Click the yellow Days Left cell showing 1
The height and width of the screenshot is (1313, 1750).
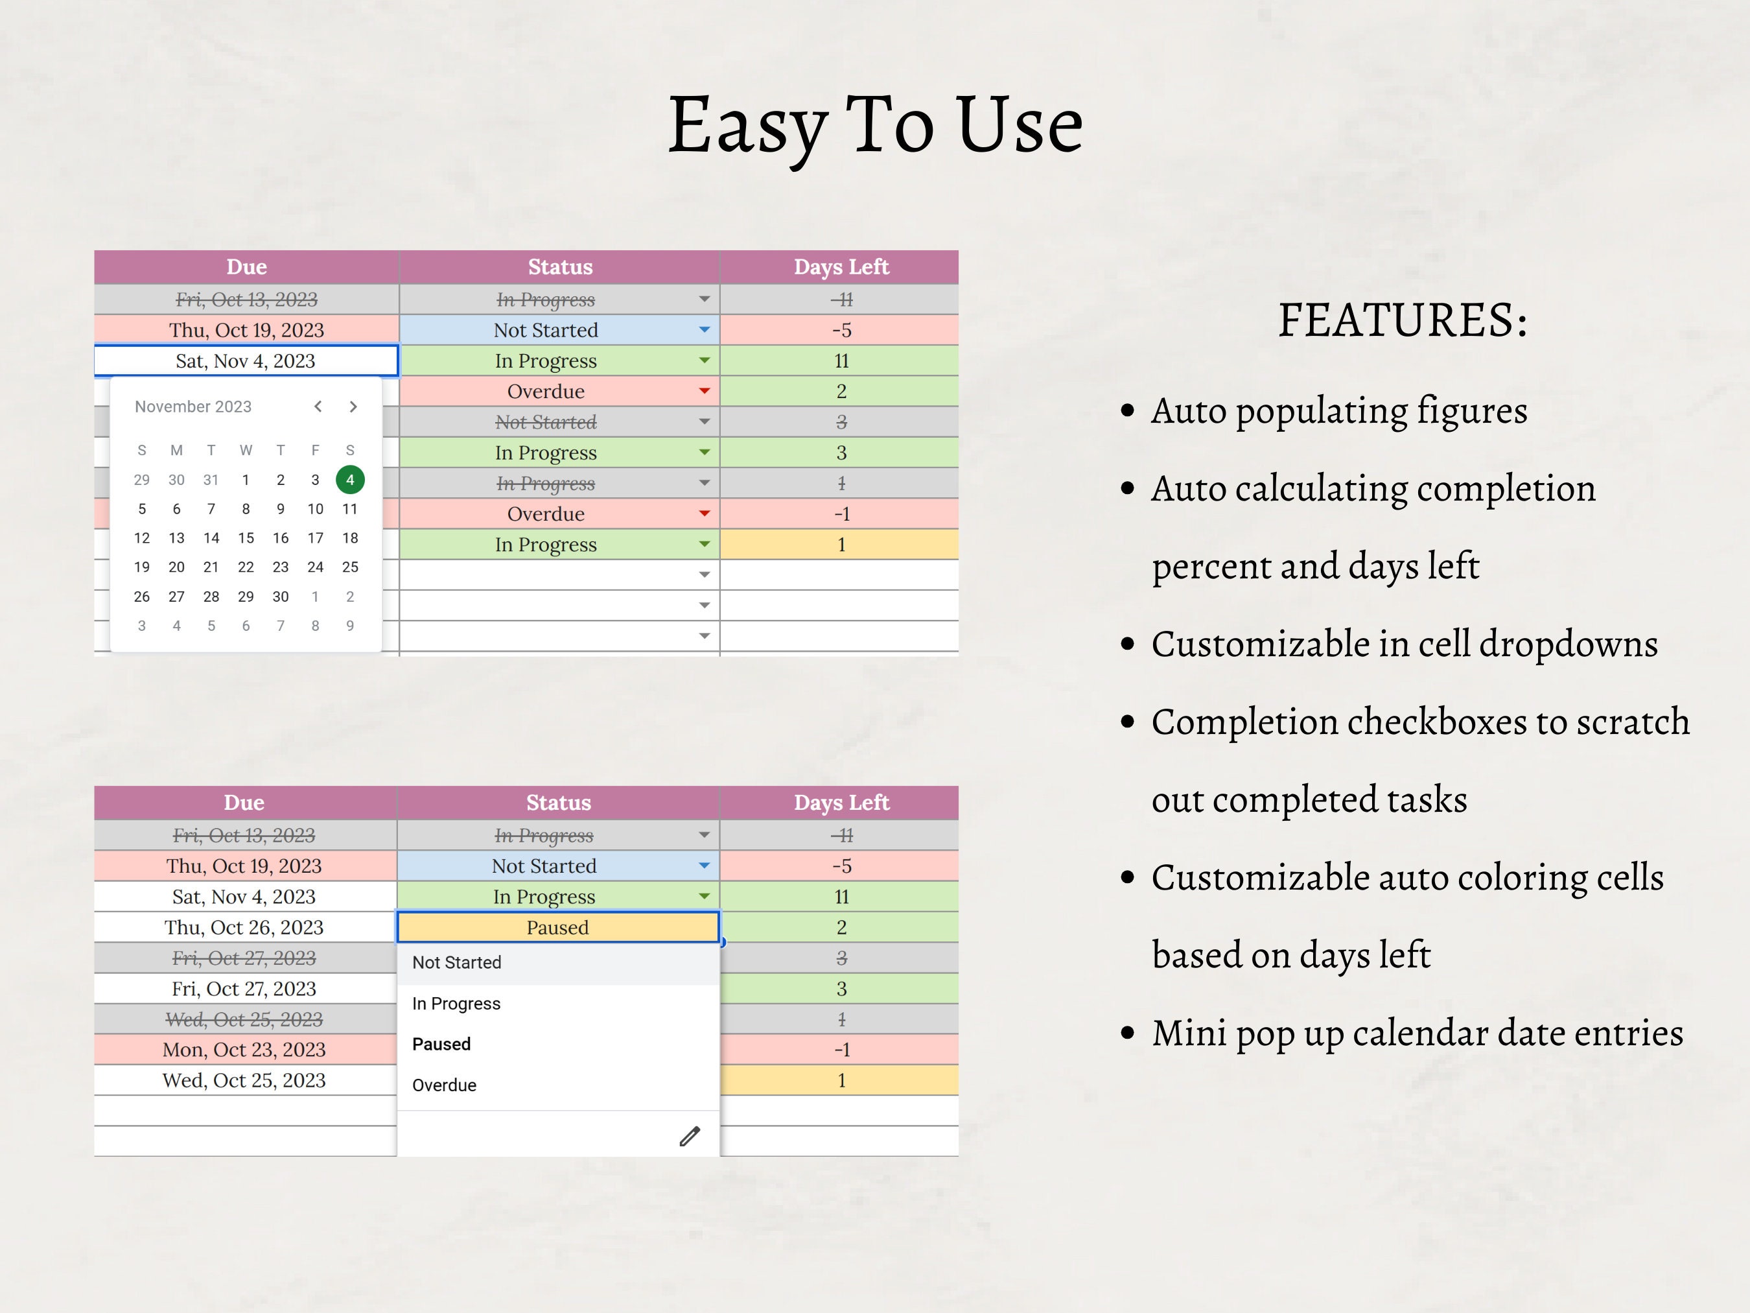pyautogui.click(x=842, y=545)
